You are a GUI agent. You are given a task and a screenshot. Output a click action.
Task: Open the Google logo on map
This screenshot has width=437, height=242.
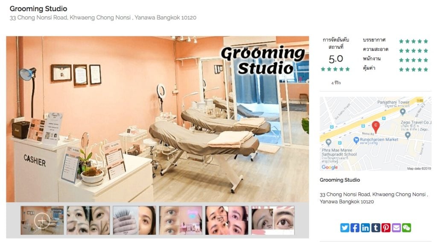[x=329, y=167]
